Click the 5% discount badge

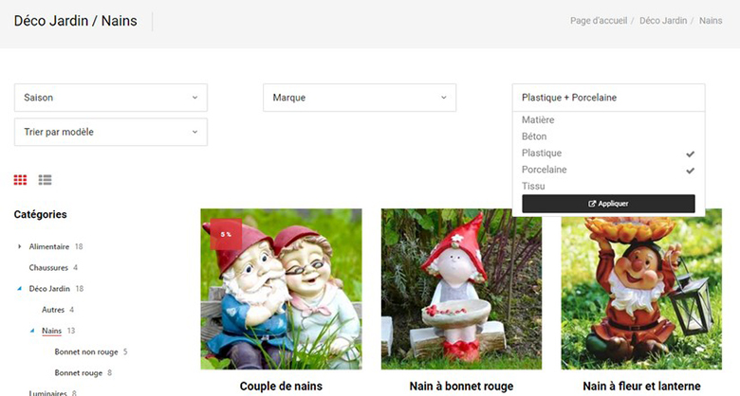(226, 233)
